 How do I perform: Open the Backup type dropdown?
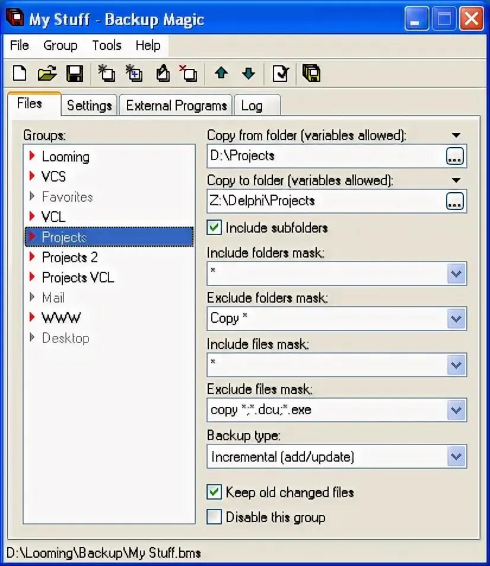456,457
